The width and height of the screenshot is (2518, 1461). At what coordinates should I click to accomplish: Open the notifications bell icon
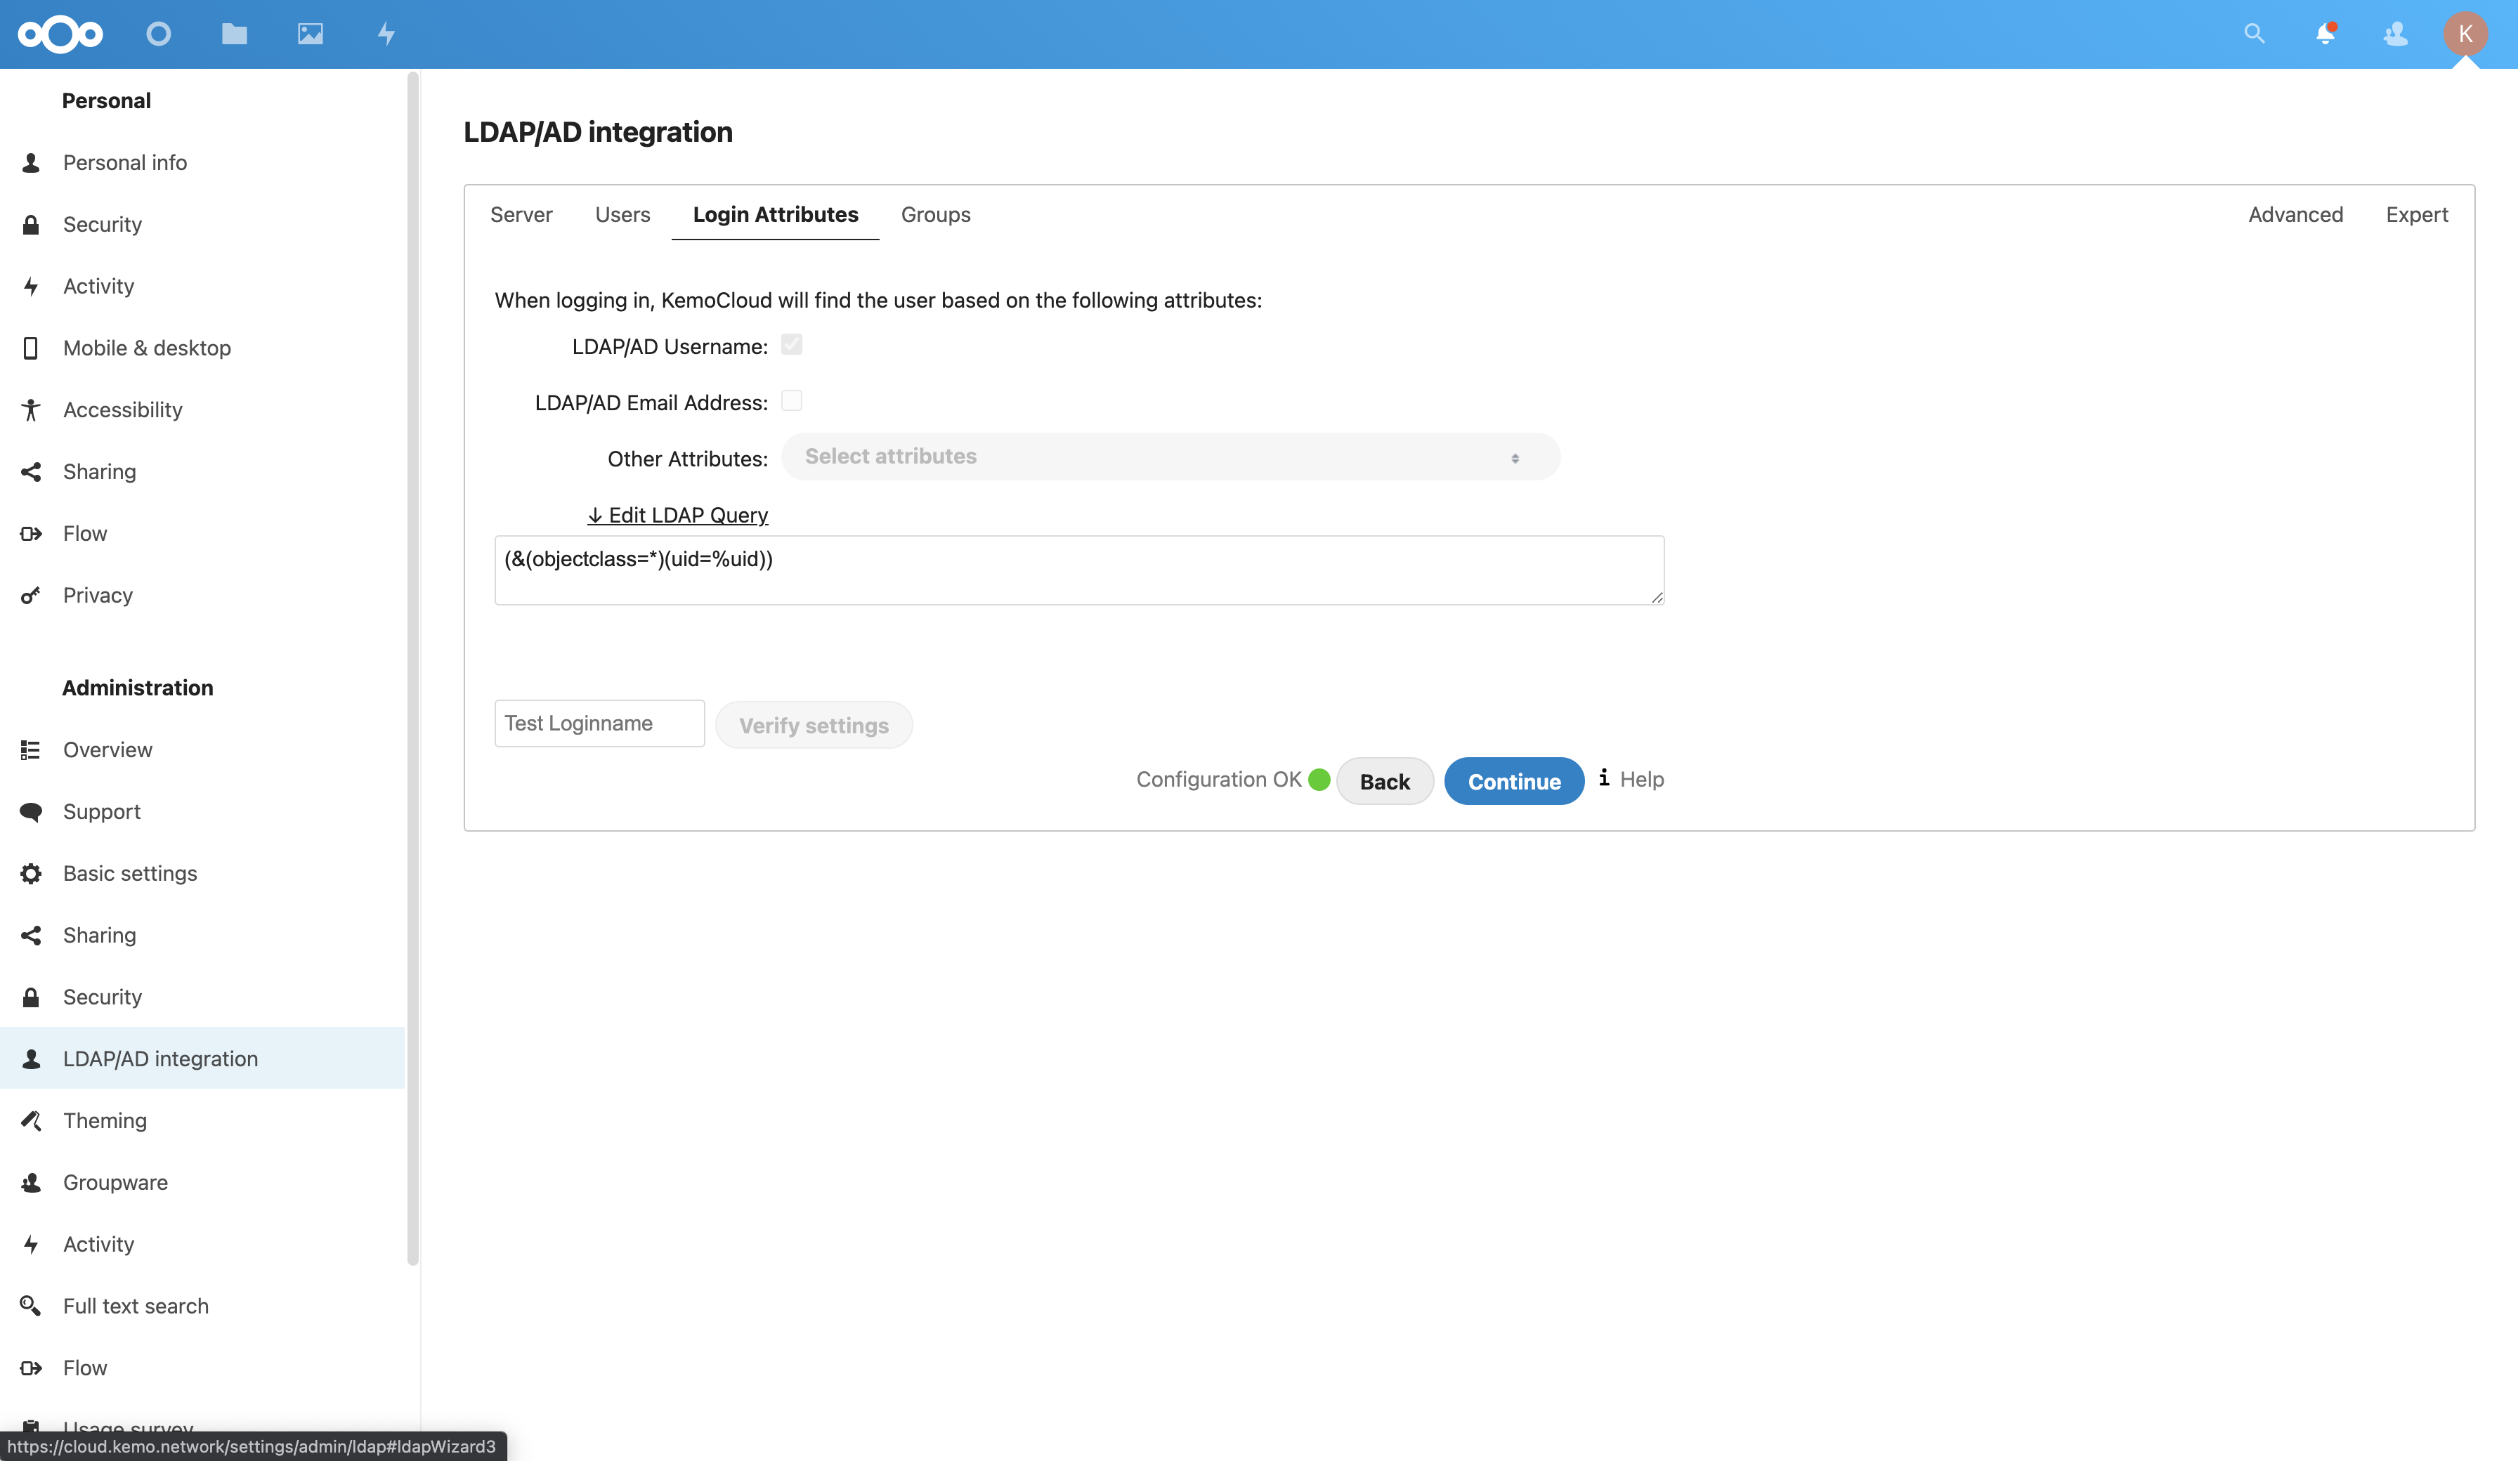(2325, 34)
